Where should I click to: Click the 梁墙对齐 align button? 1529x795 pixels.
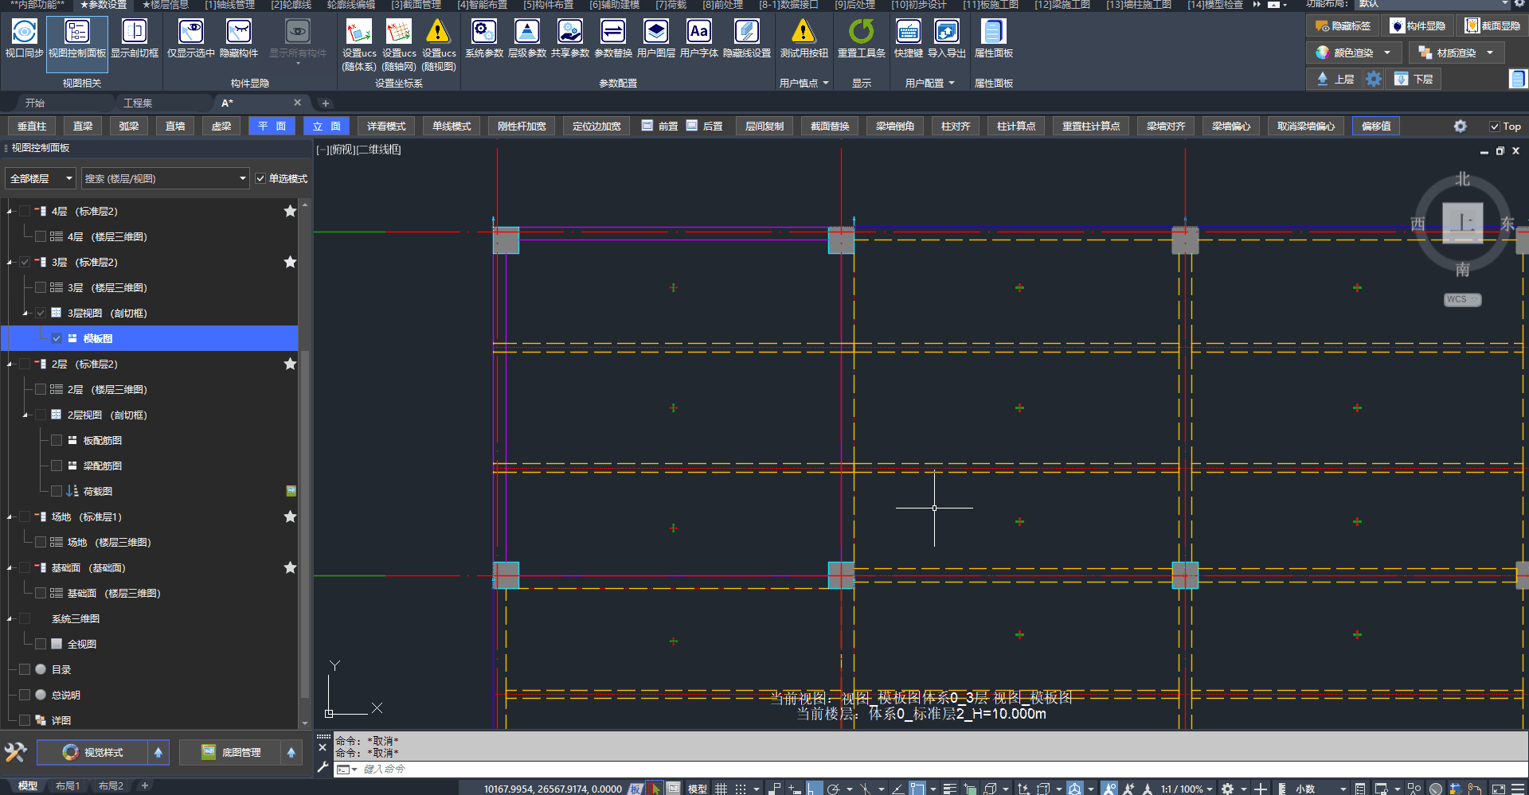1165,127
